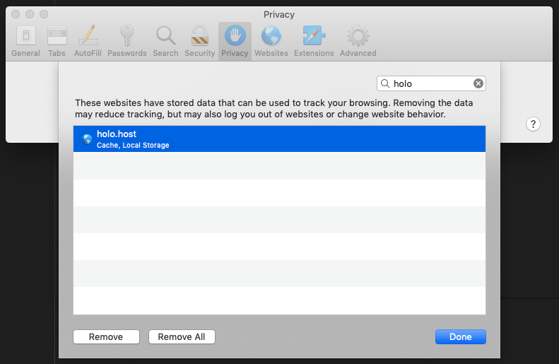Select the Privacy hand icon
Viewport: 559px width, 364px height.
(234, 40)
